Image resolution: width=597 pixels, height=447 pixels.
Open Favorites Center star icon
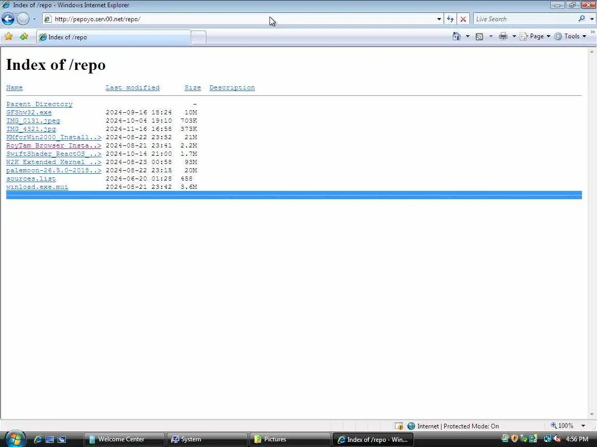[x=8, y=37]
